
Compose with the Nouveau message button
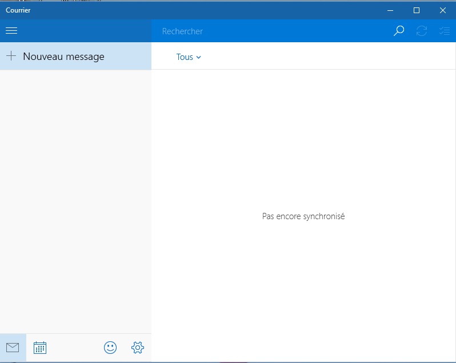click(x=63, y=57)
